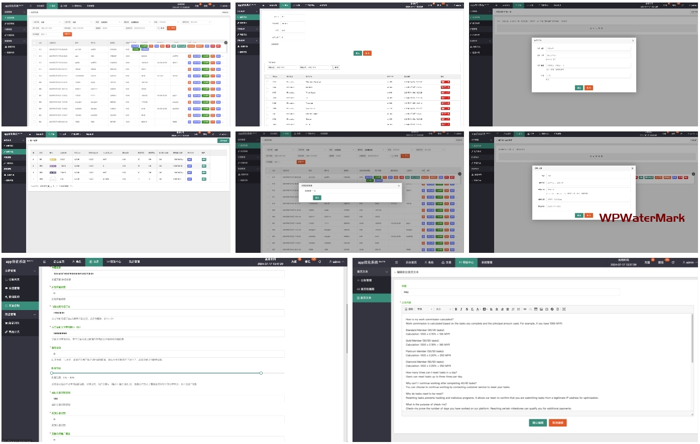Click the orange cancel edit button below FAQ

pyautogui.click(x=557, y=423)
